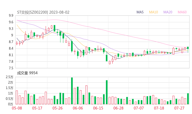Click the MA20 legend label
The image size is (192, 114).
click(168, 12)
